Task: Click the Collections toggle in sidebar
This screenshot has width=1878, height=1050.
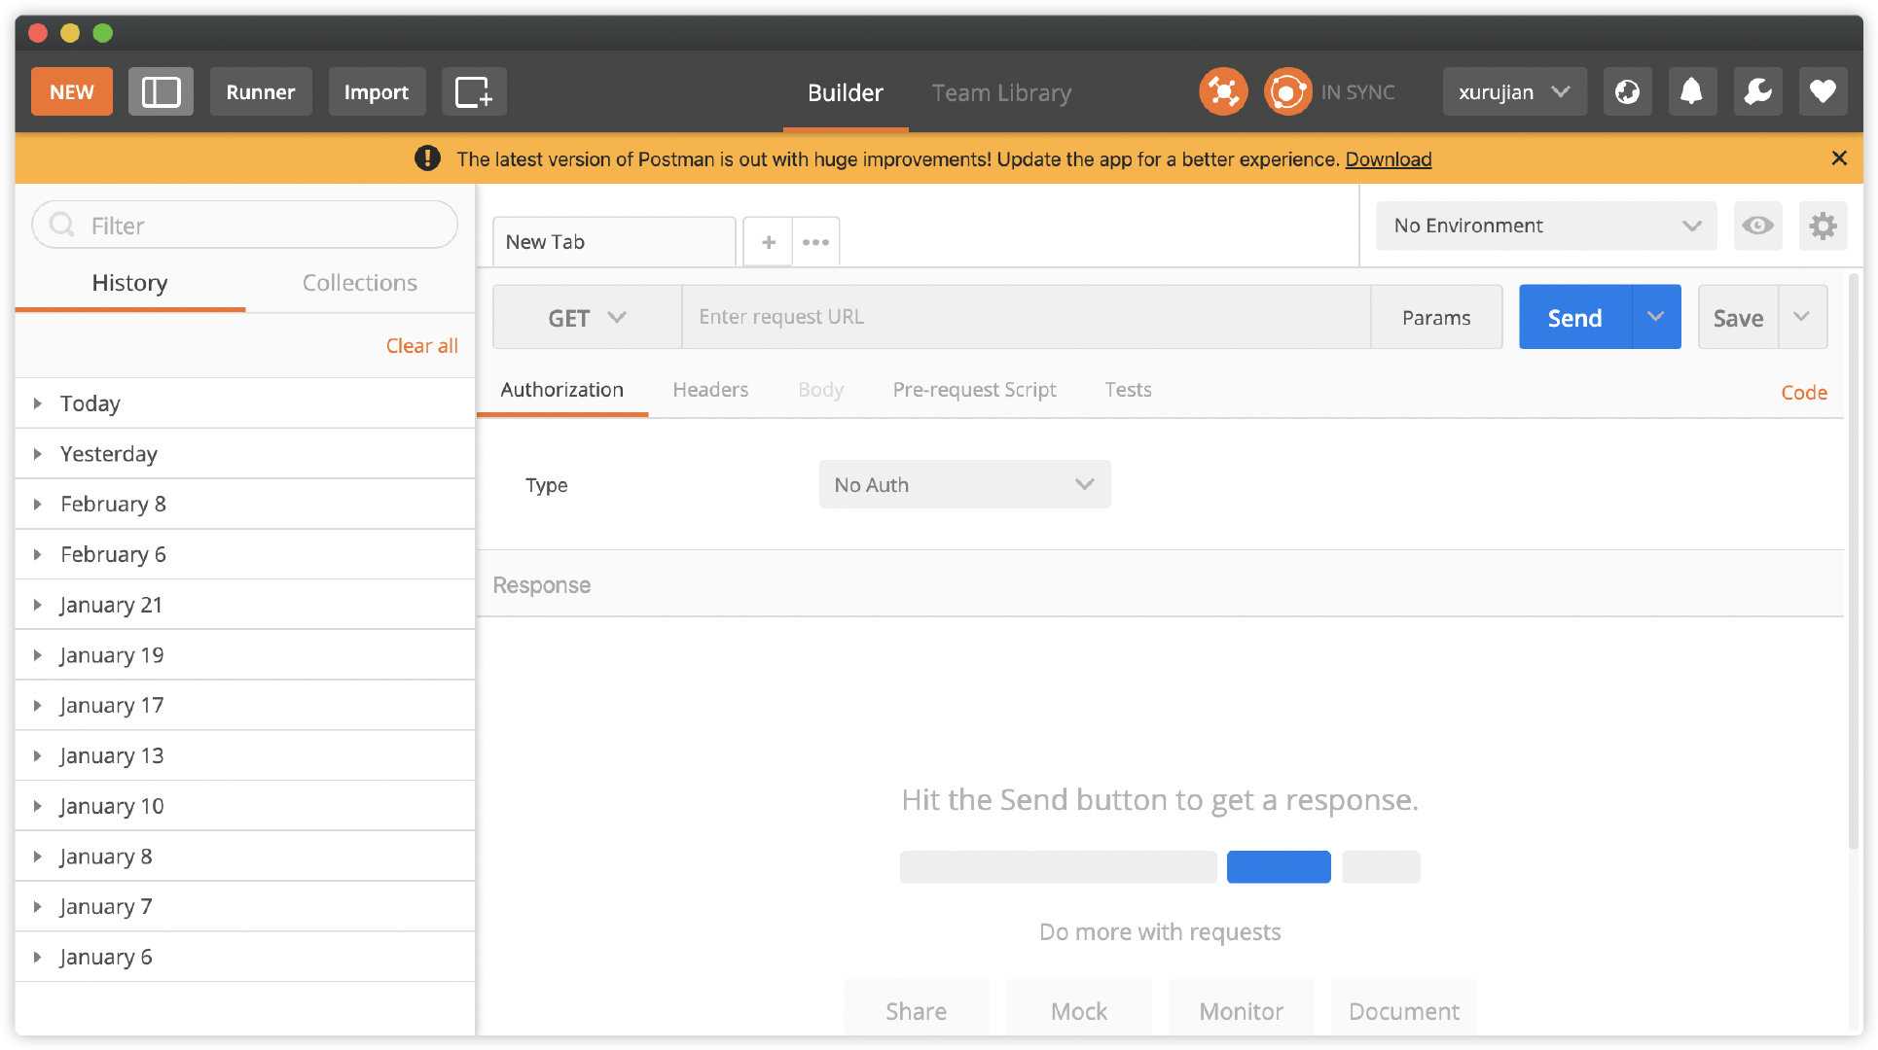Action: pyautogui.click(x=360, y=282)
